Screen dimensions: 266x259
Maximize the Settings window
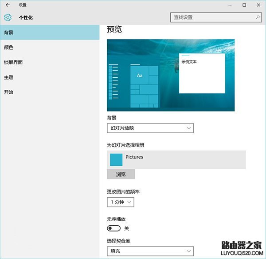click(x=244, y=5)
